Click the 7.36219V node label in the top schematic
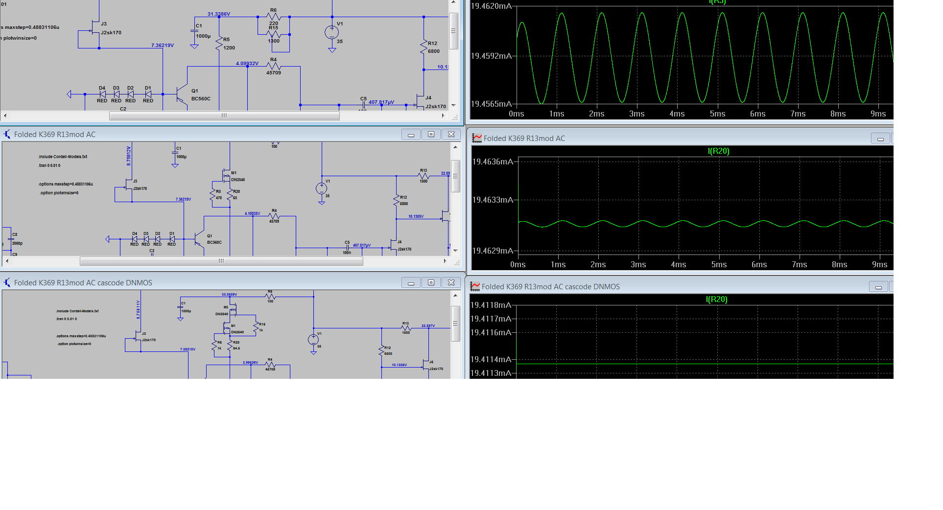The width and height of the screenshot is (943, 510). pyautogui.click(x=163, y=45)
